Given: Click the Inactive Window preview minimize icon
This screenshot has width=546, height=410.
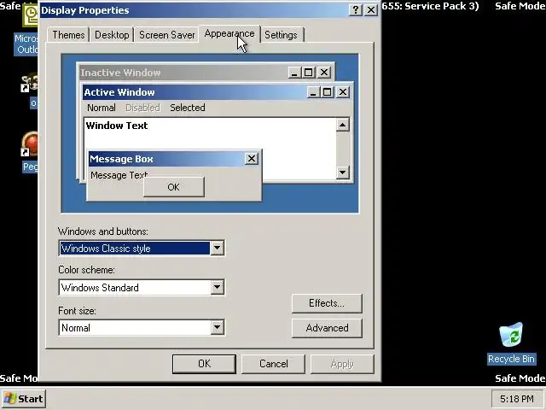Looking at the screenshot, I should point(294,73).
